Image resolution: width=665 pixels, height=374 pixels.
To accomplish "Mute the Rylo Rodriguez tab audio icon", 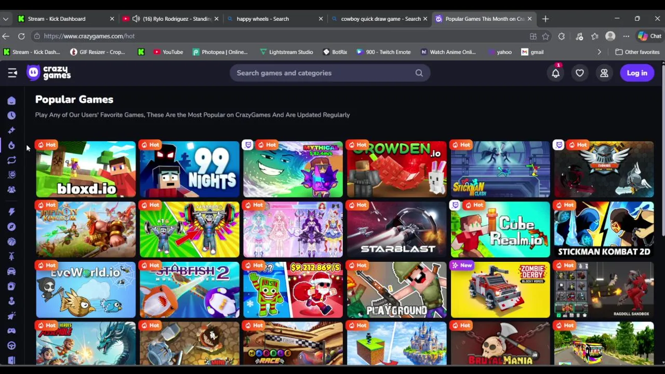I will pos(136,19).
